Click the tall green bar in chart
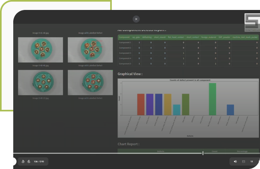The width and height of the screenshot is (260, 169). (x=212, y=99)
